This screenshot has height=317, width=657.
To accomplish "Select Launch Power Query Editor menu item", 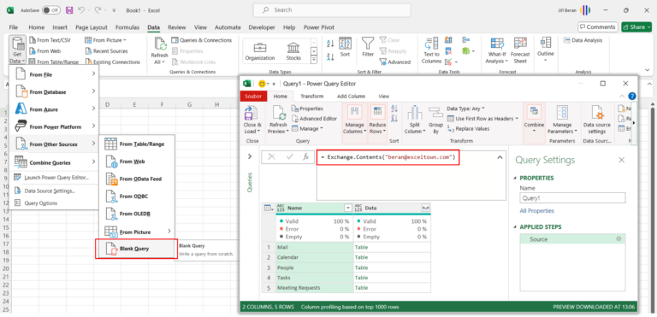I will (x=54, y=178).
